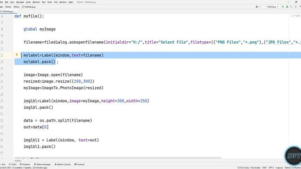The width and height of the screenshot is (301, 169).
Task: Click the CRLF line separator in the status bar
Action: [264, 168]
